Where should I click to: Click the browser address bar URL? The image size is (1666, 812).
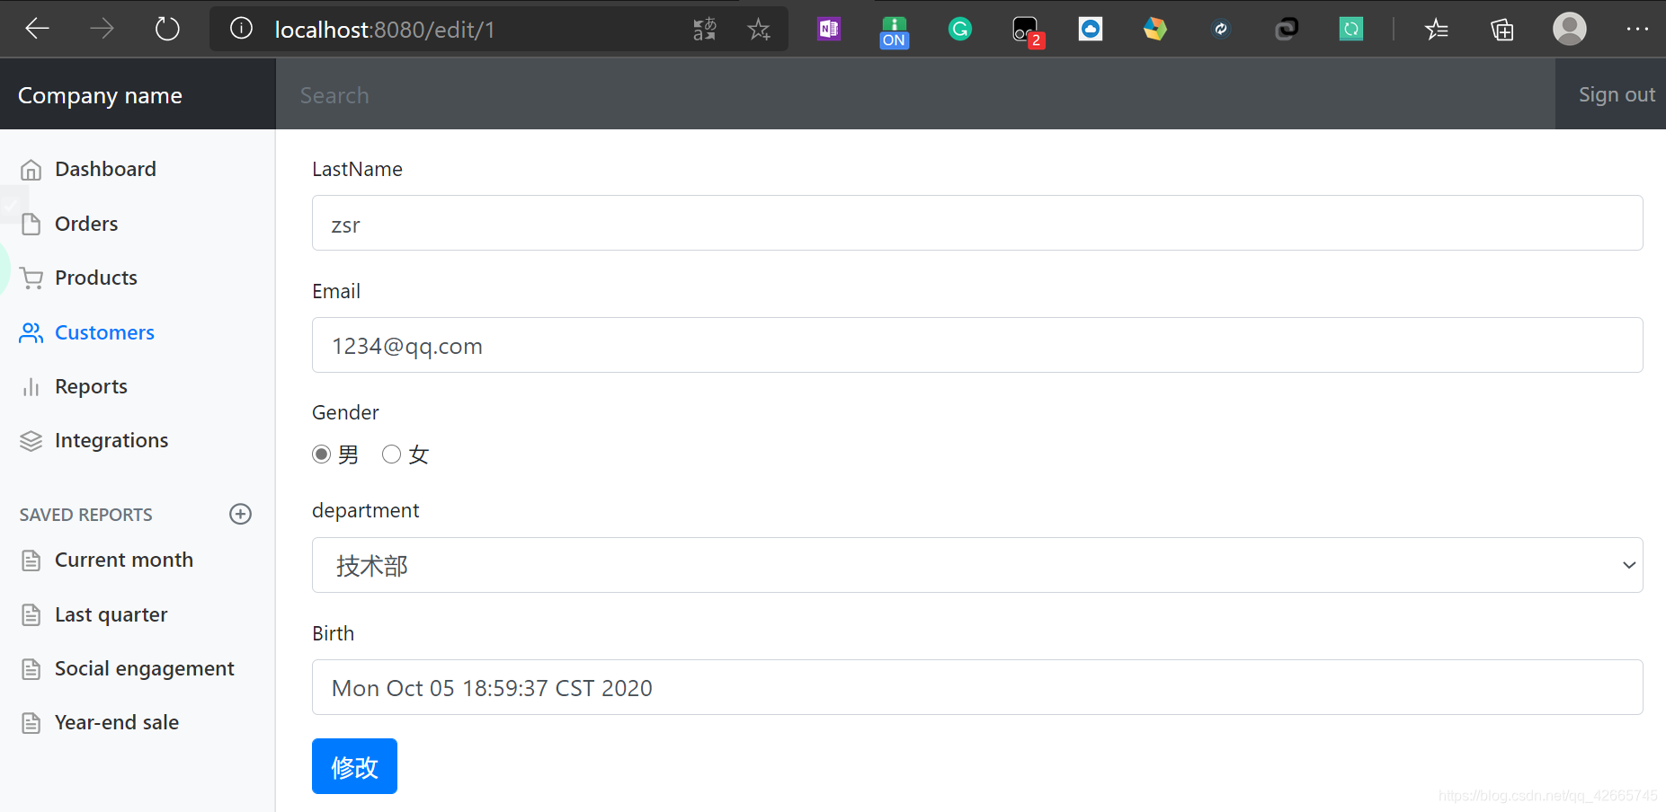385,30
